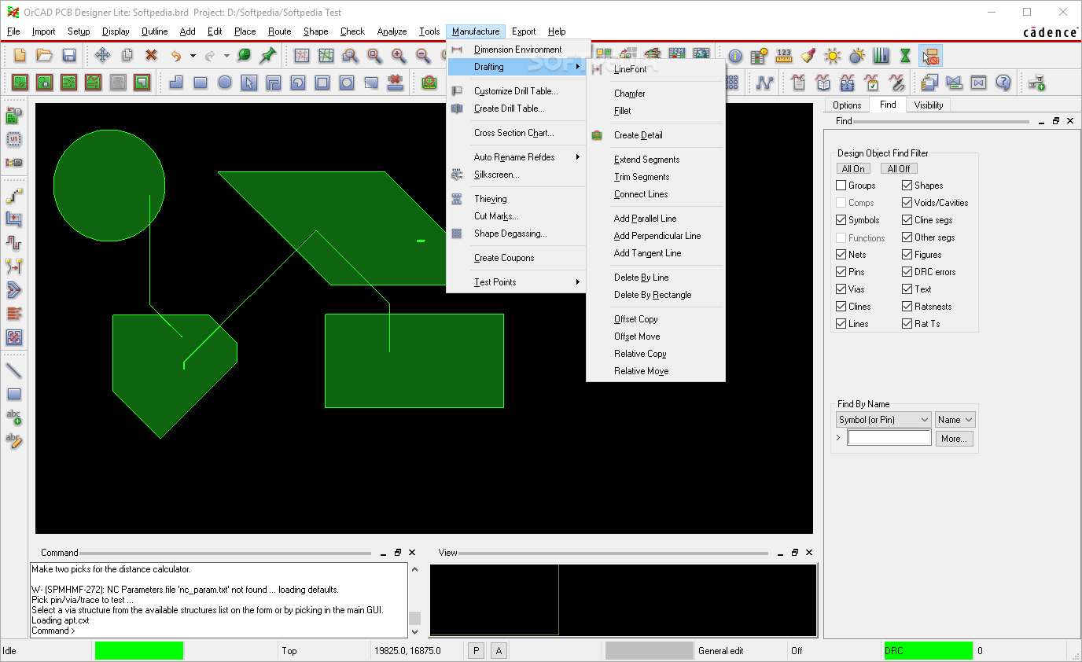Screen dimensions: 1082x662
Task: Expand the Redo history dropdown arrow
Action: point(226,56)
